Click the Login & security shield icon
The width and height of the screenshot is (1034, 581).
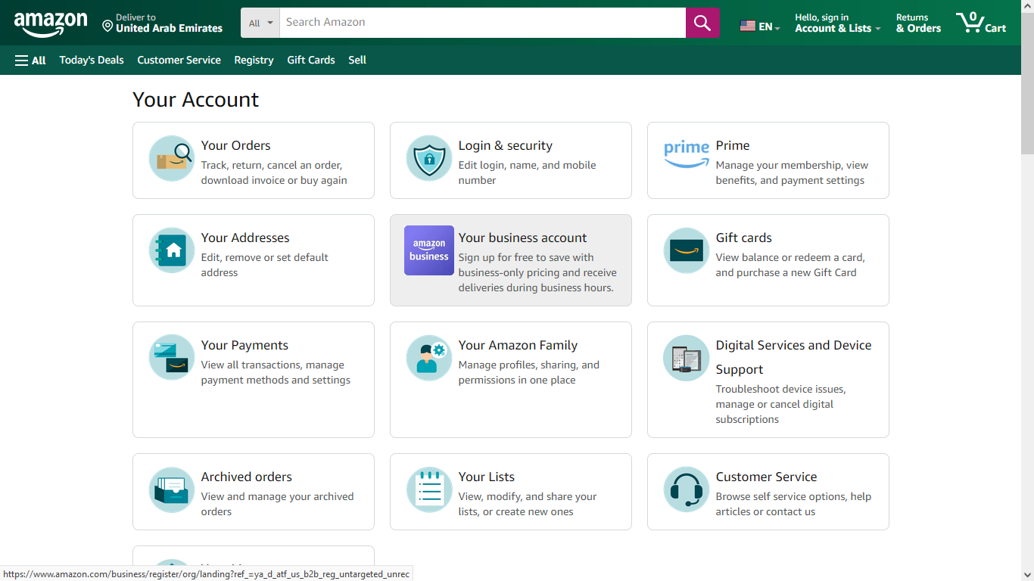[x=429, y=158]
